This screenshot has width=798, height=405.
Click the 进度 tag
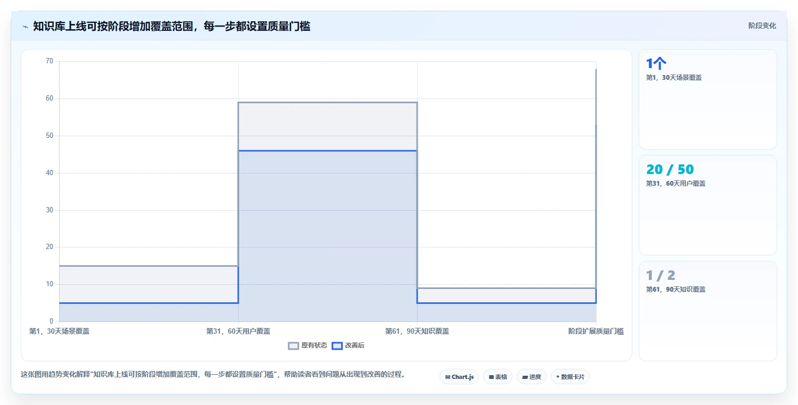[x=532, y=377]
